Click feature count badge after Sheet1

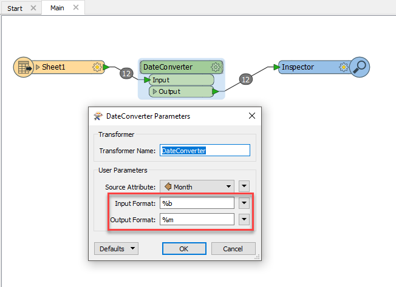click(x=126, y=73)
